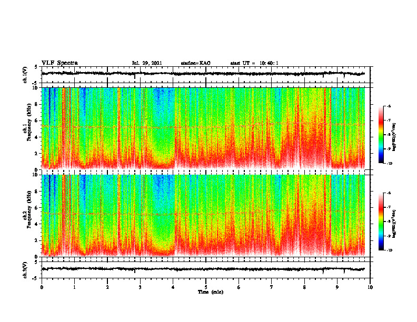The width and height of the screenshot is (417, 322).
Task: Click the ch.2 spectrogram color bar
Action: [381, 222]
